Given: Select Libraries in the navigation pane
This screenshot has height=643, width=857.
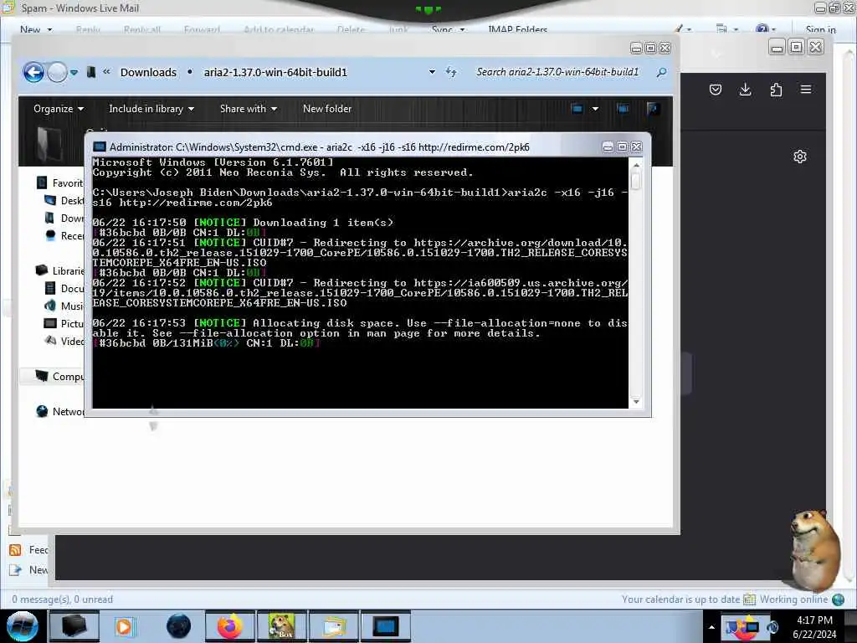Looking at the screenshot, I should tap(59, 270).
